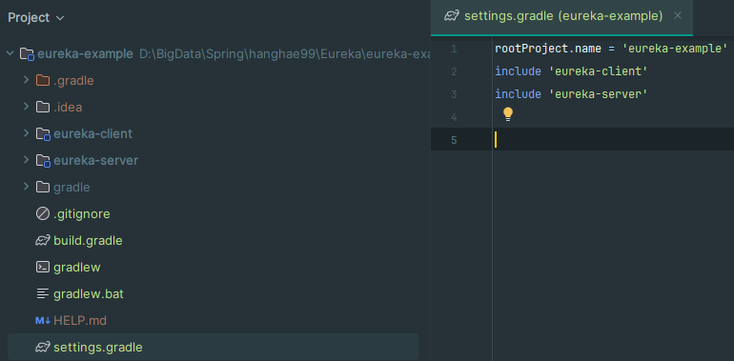Place cursor on rootProject.name in line 1

(548, 49)
